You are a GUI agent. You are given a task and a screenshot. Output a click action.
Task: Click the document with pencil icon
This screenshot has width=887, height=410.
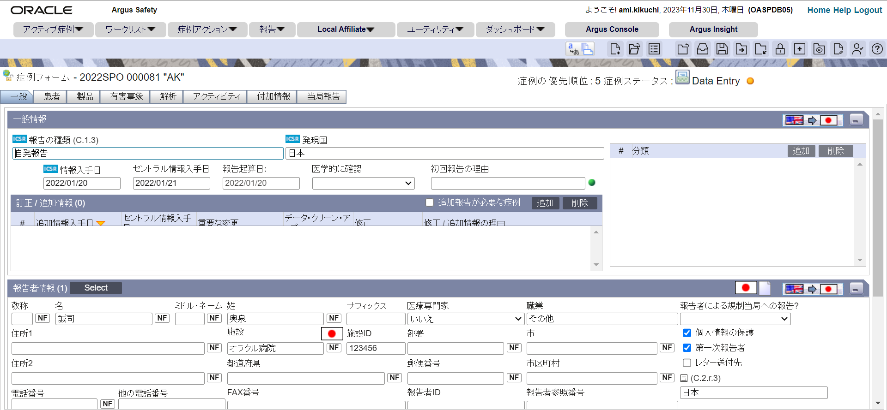coord(838,49)
